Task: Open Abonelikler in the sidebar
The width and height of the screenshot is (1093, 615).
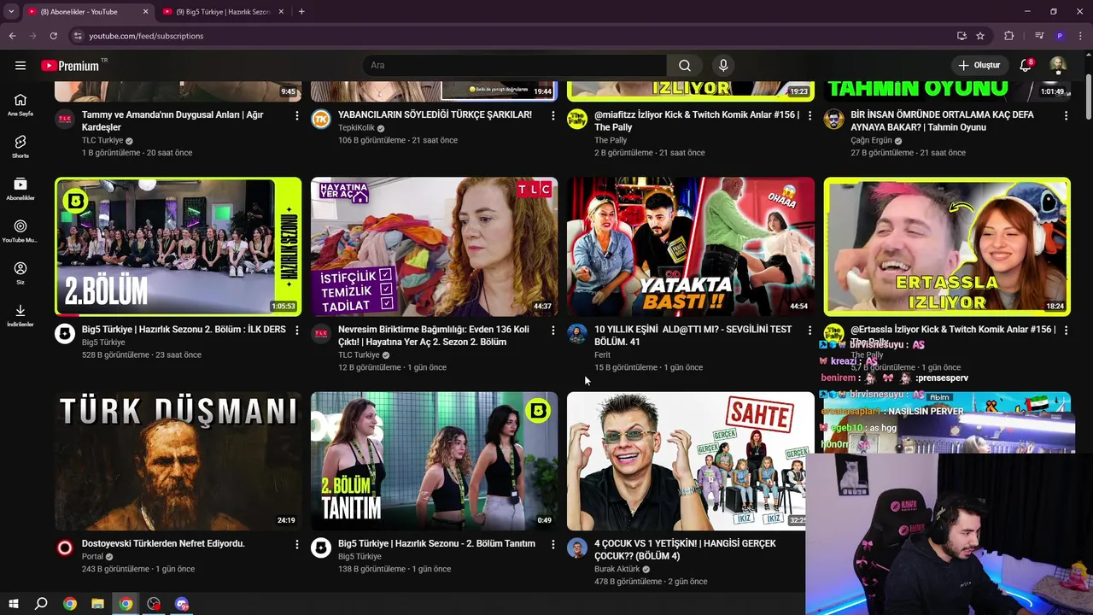Action: (20, 190)
